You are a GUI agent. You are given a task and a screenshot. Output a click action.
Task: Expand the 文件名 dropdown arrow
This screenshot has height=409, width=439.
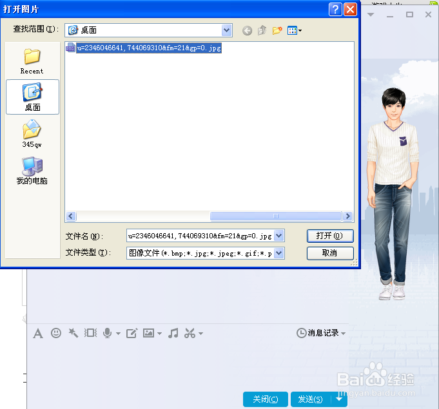pos(279,236)
